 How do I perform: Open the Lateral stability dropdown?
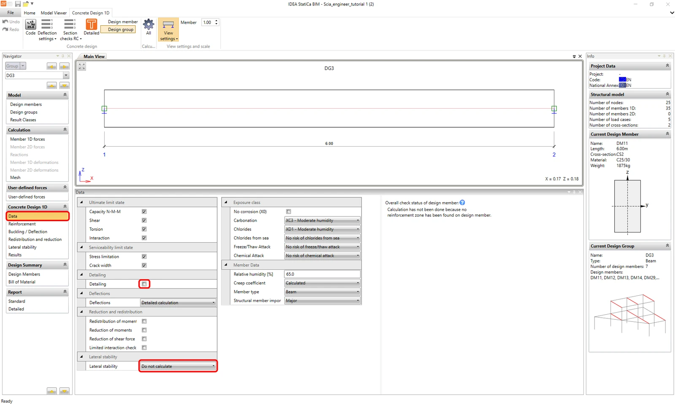click(x=178, y=367)
